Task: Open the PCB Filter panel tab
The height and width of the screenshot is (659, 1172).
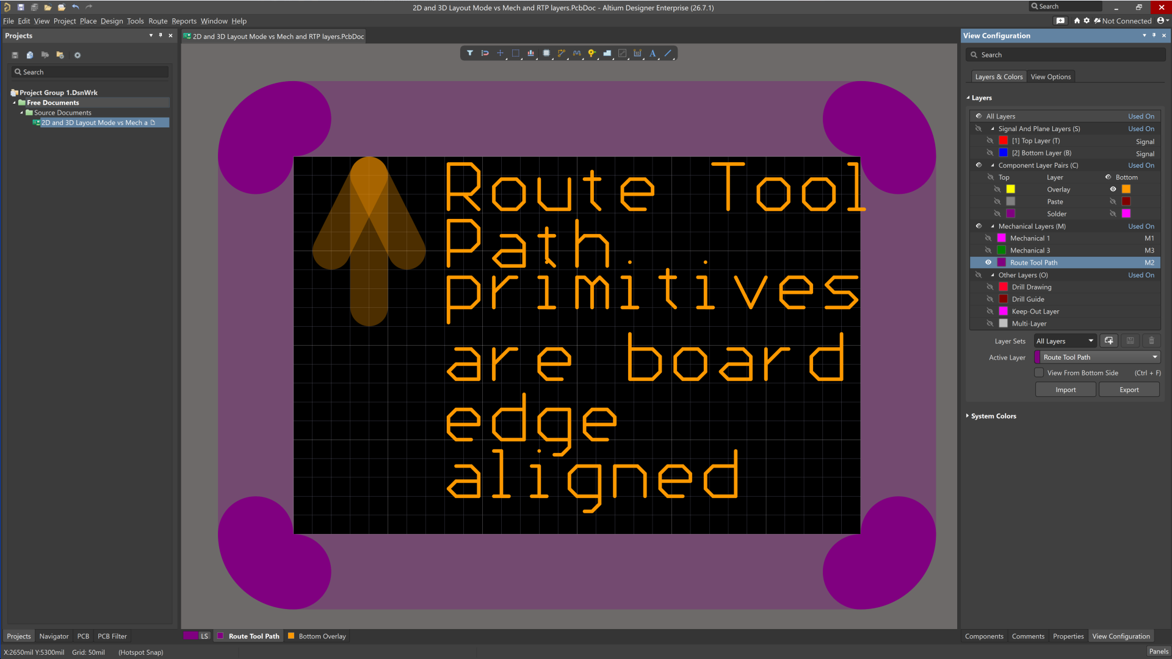Action: tap(112, 636)
